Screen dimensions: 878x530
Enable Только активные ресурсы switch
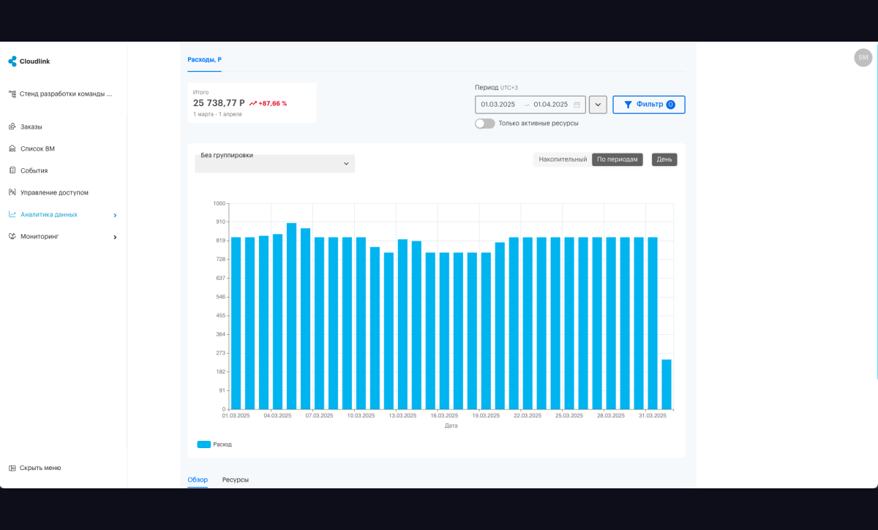pyautogui.click(x=484, y=124)
